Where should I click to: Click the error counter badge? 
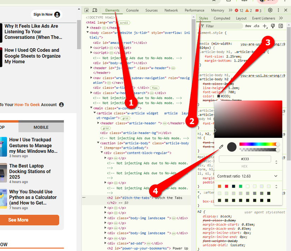(x=237, y=10)
